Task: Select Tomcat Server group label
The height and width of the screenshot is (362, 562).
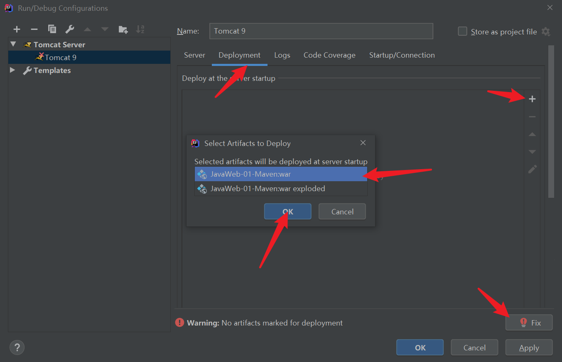Action: point(59,44)
